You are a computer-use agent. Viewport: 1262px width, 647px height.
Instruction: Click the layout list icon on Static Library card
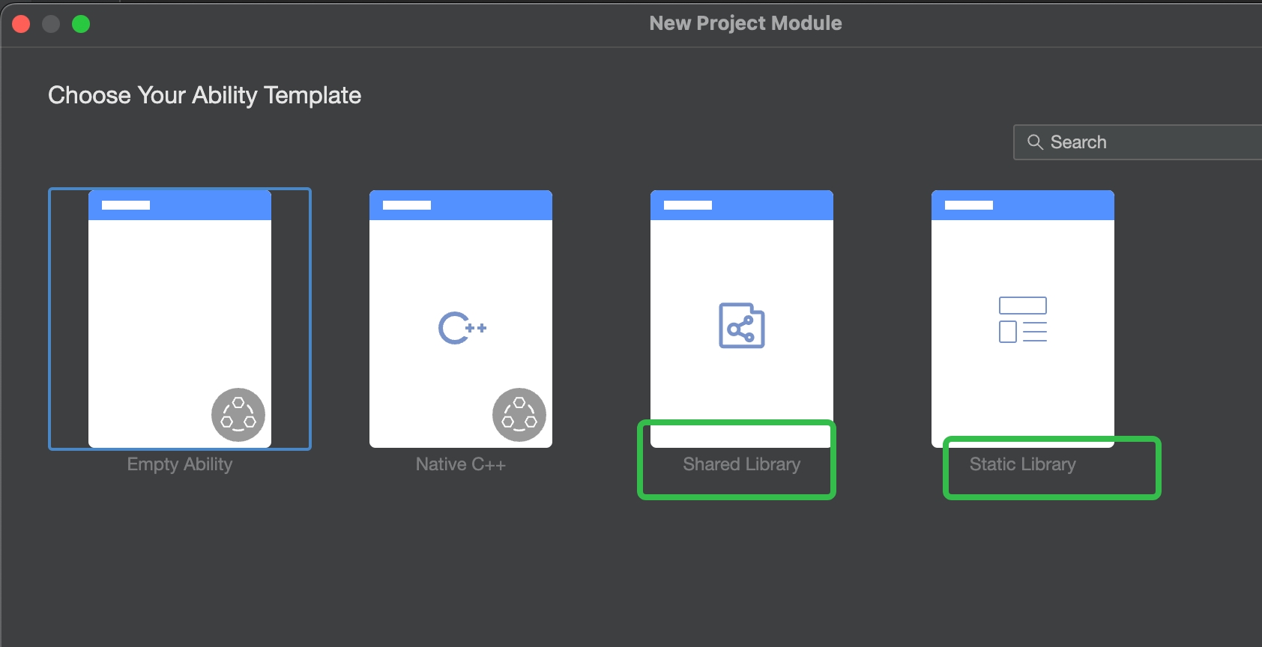pyautogui.click(x=1023, y=320)
